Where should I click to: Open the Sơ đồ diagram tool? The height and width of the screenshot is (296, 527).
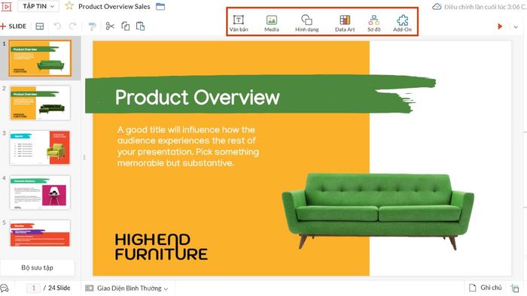tap(373, 23)
